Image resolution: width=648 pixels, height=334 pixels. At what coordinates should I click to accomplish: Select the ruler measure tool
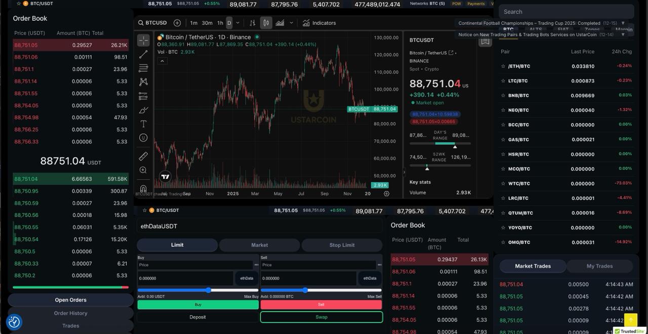[x=143, y=156]
